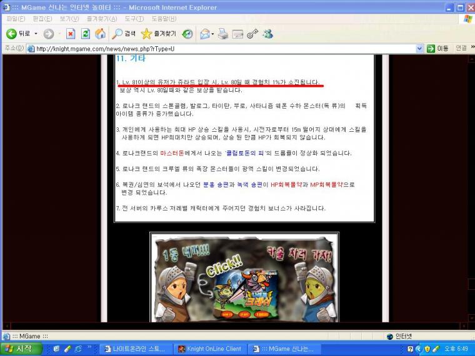Click the 연결 (Links) toolbar label
The width and height of the screenshot is (475, 356).
pyautogui.click(x=461, y=48)
